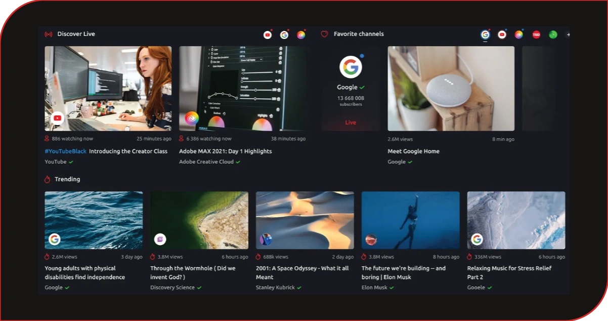The height and width of the screenshot is (321, 608).
Task: Go to Gooele channel under Relaxing Music
Action: pyautogui.click(x=476, y=288)
